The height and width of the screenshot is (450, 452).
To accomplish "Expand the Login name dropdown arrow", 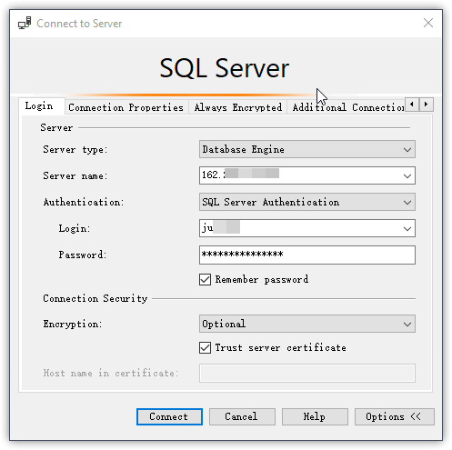I will coord(407,228).
